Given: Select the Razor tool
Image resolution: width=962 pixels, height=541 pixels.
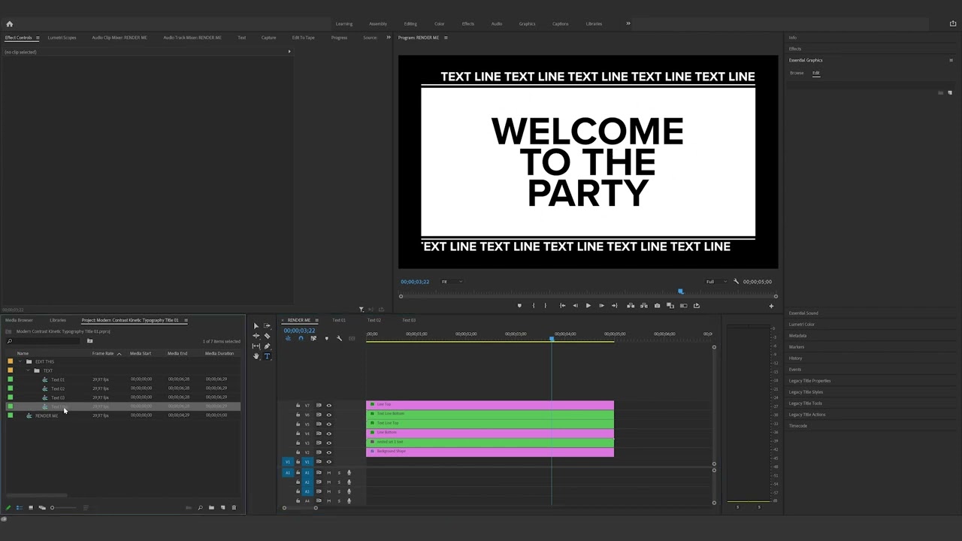Looking at the screenshot, I should pos(267,336).
